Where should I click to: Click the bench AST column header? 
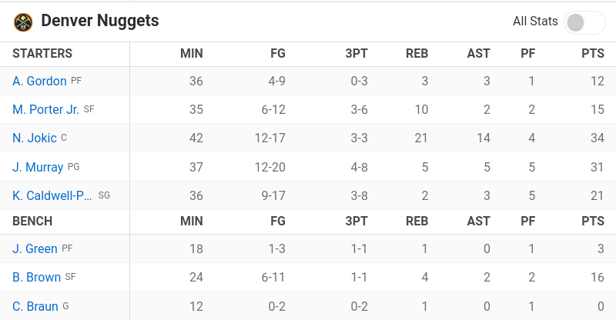tap(478, 221)
